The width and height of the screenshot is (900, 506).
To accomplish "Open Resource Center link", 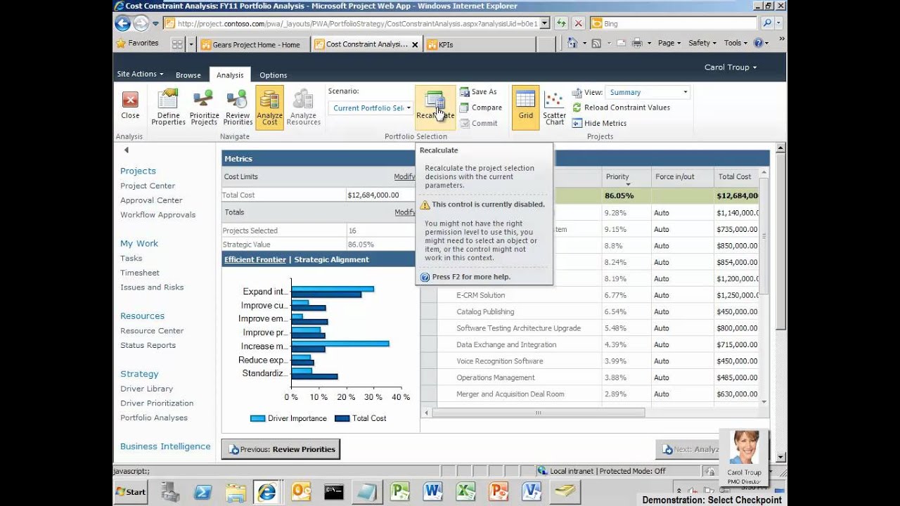I will click(x=152, y=330).
